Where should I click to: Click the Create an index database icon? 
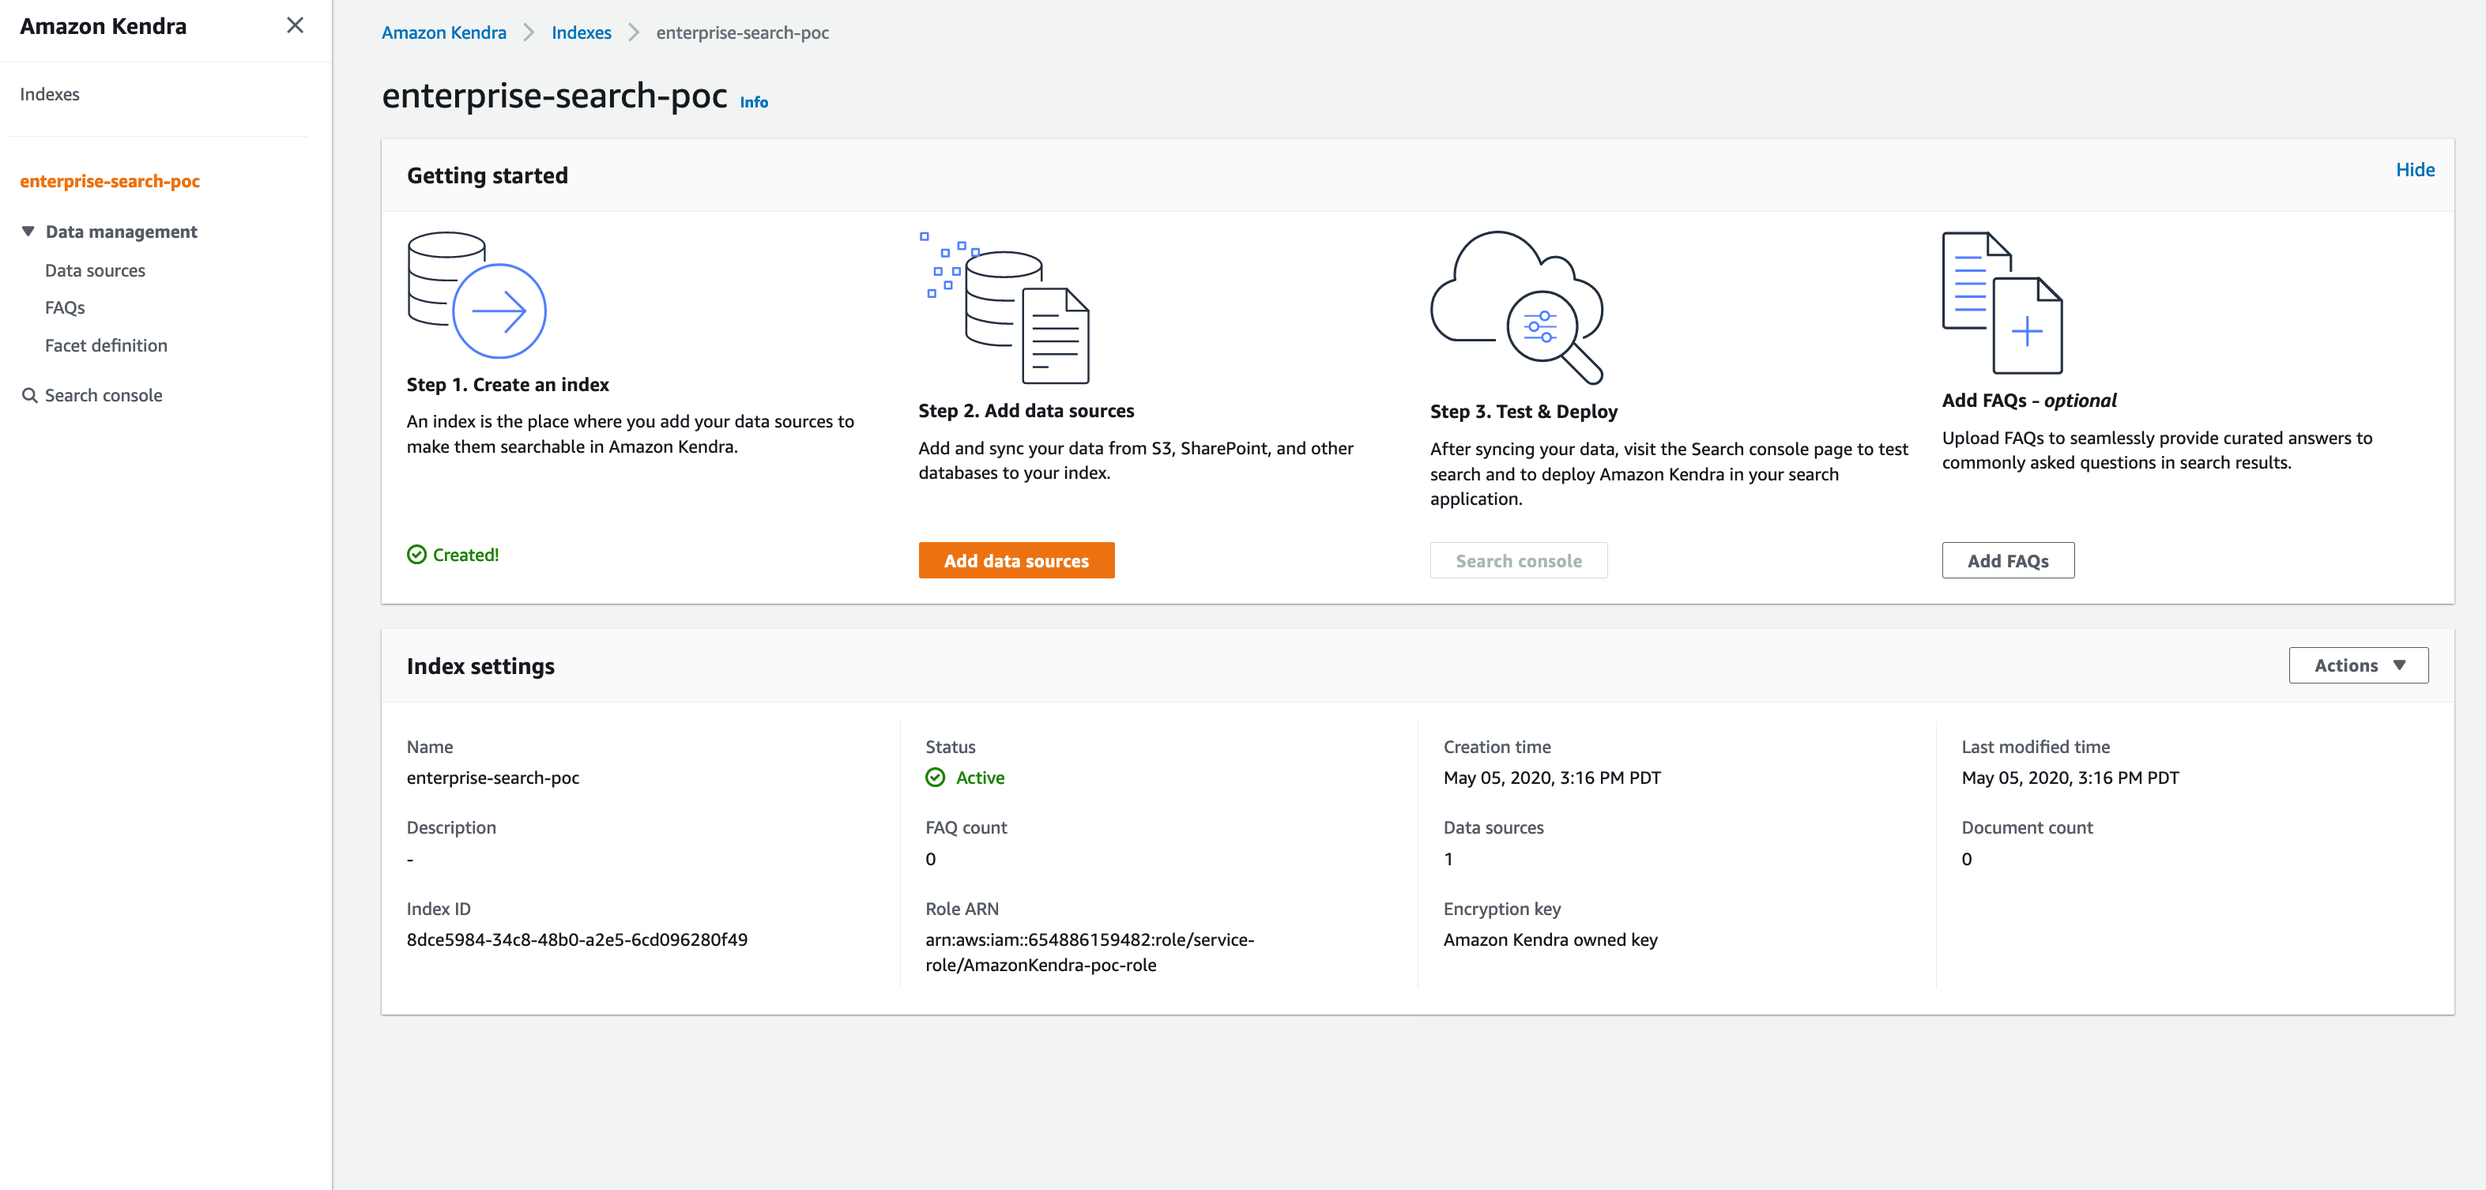(476, 295)
